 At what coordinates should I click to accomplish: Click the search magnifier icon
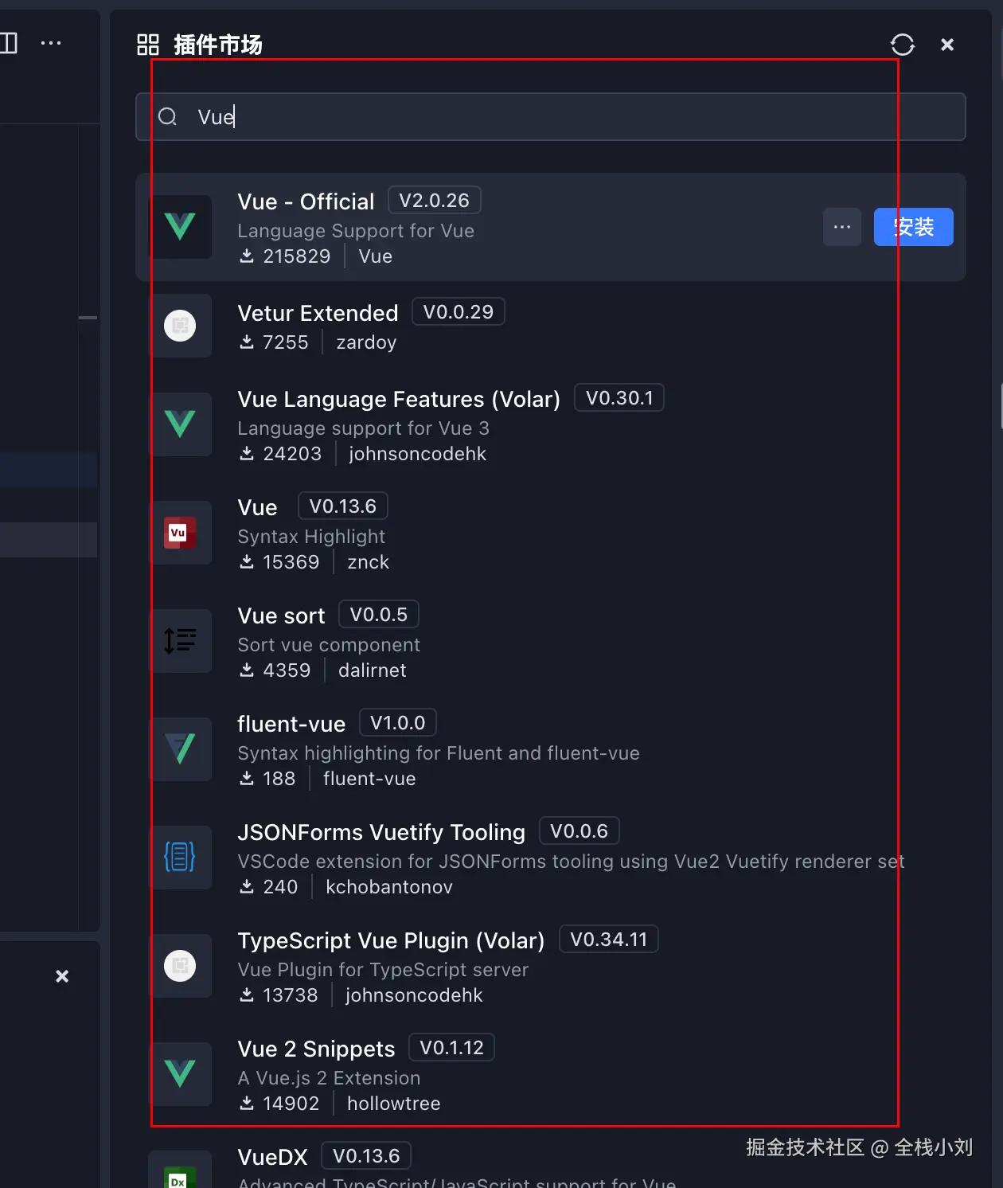click(x=167, y=117)
